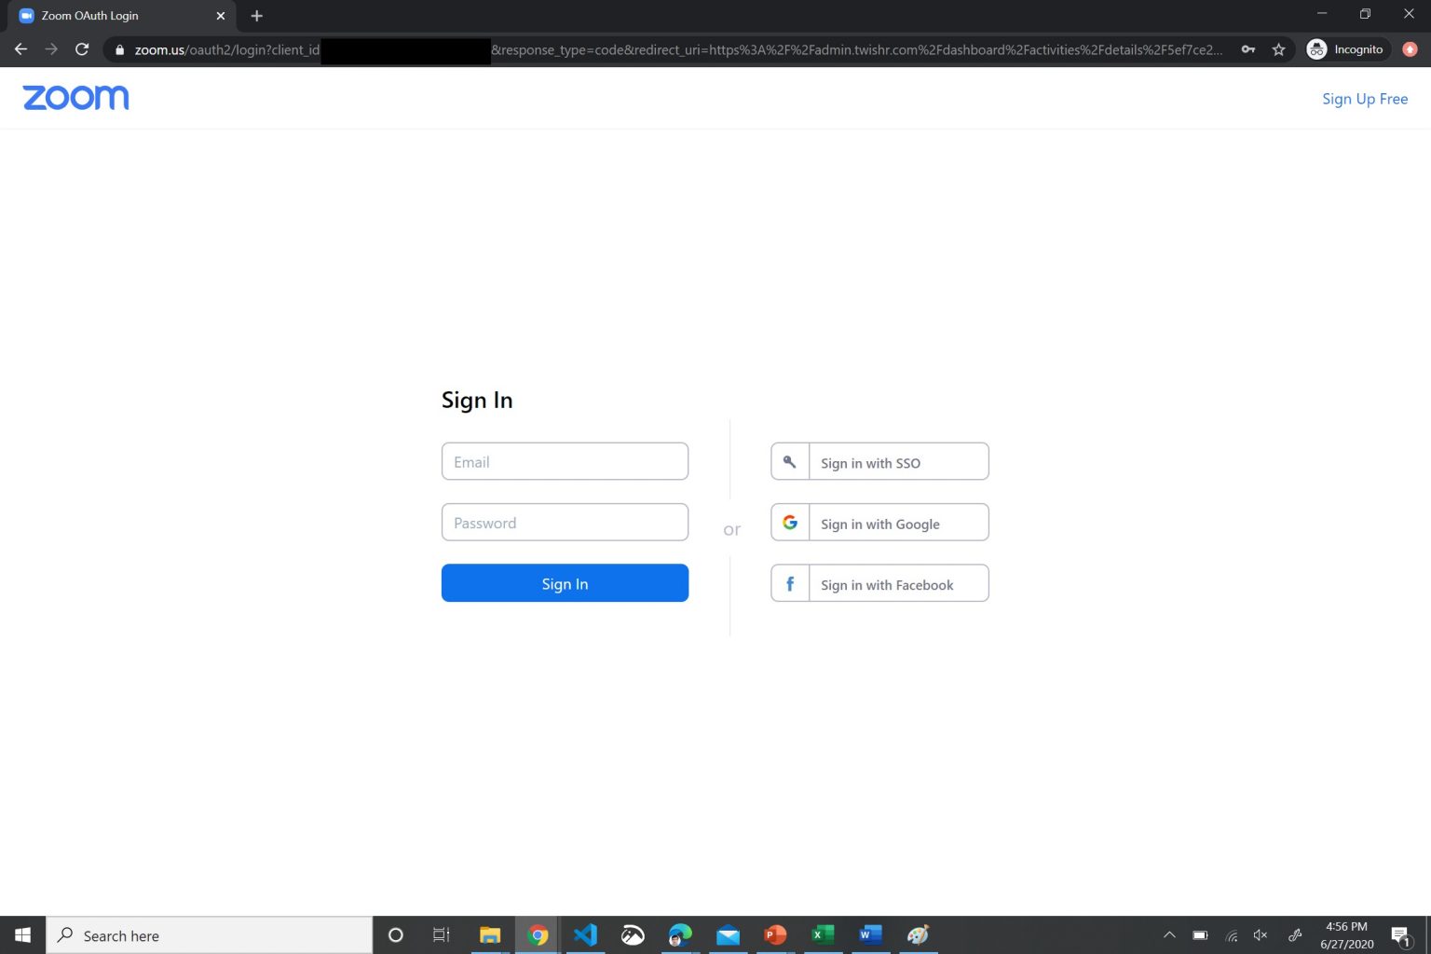
Task: Click the Zoom logo
Action: (x=75, y=98)
